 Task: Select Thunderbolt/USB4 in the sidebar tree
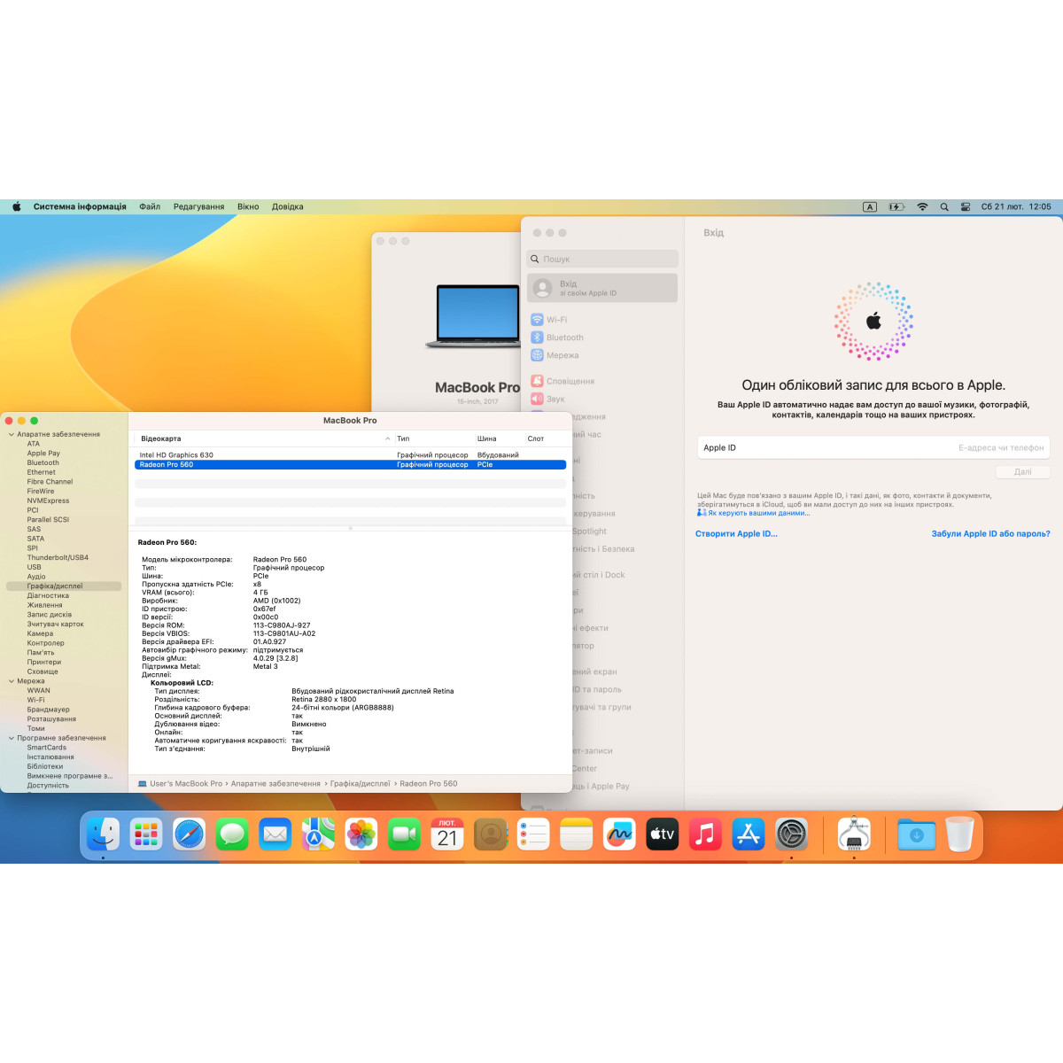click(x=58, y=558)
